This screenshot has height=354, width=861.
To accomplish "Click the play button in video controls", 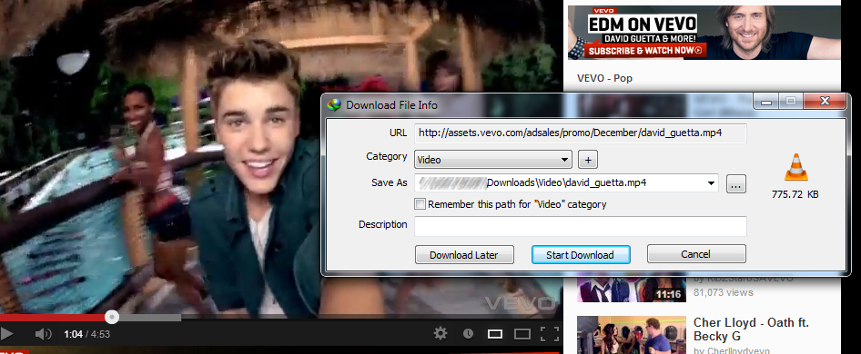I will 6,334.
